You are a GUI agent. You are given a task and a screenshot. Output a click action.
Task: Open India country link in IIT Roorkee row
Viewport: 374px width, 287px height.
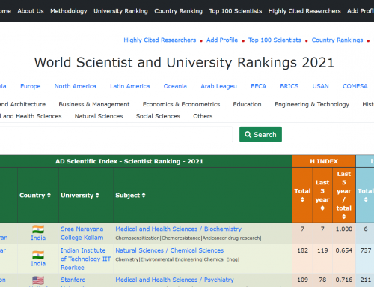pyautogui.click(x=38, y=264)
